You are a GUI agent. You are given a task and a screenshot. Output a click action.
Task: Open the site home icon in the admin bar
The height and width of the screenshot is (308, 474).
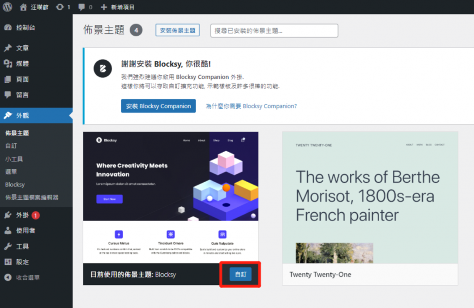coord(23,7)
